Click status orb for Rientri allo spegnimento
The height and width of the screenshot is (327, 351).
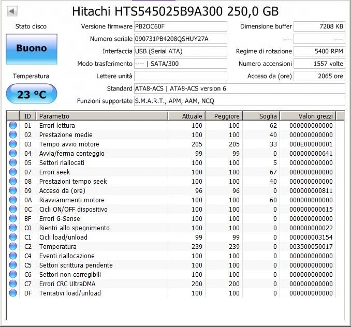tap(13, 228)
